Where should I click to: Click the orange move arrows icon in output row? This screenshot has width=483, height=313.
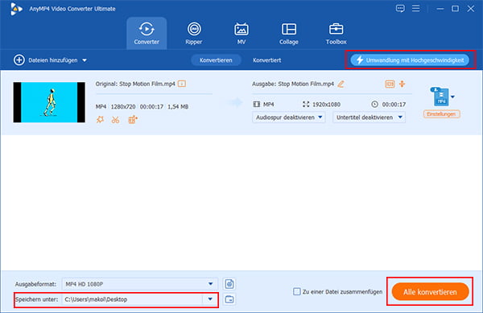pos(402,84)
